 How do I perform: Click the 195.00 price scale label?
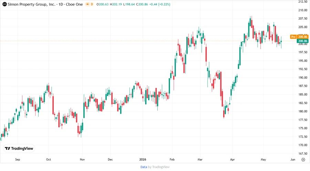click(303, 61)
